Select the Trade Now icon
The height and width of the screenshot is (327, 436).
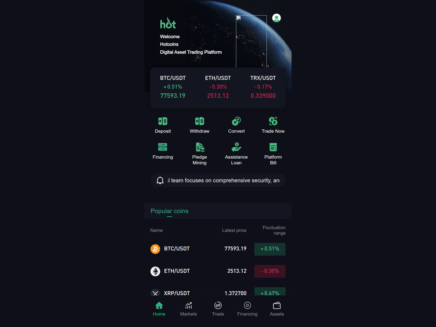[x=273, y=121]
